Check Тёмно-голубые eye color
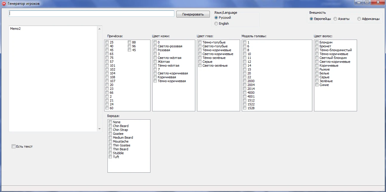 (200, 43)
